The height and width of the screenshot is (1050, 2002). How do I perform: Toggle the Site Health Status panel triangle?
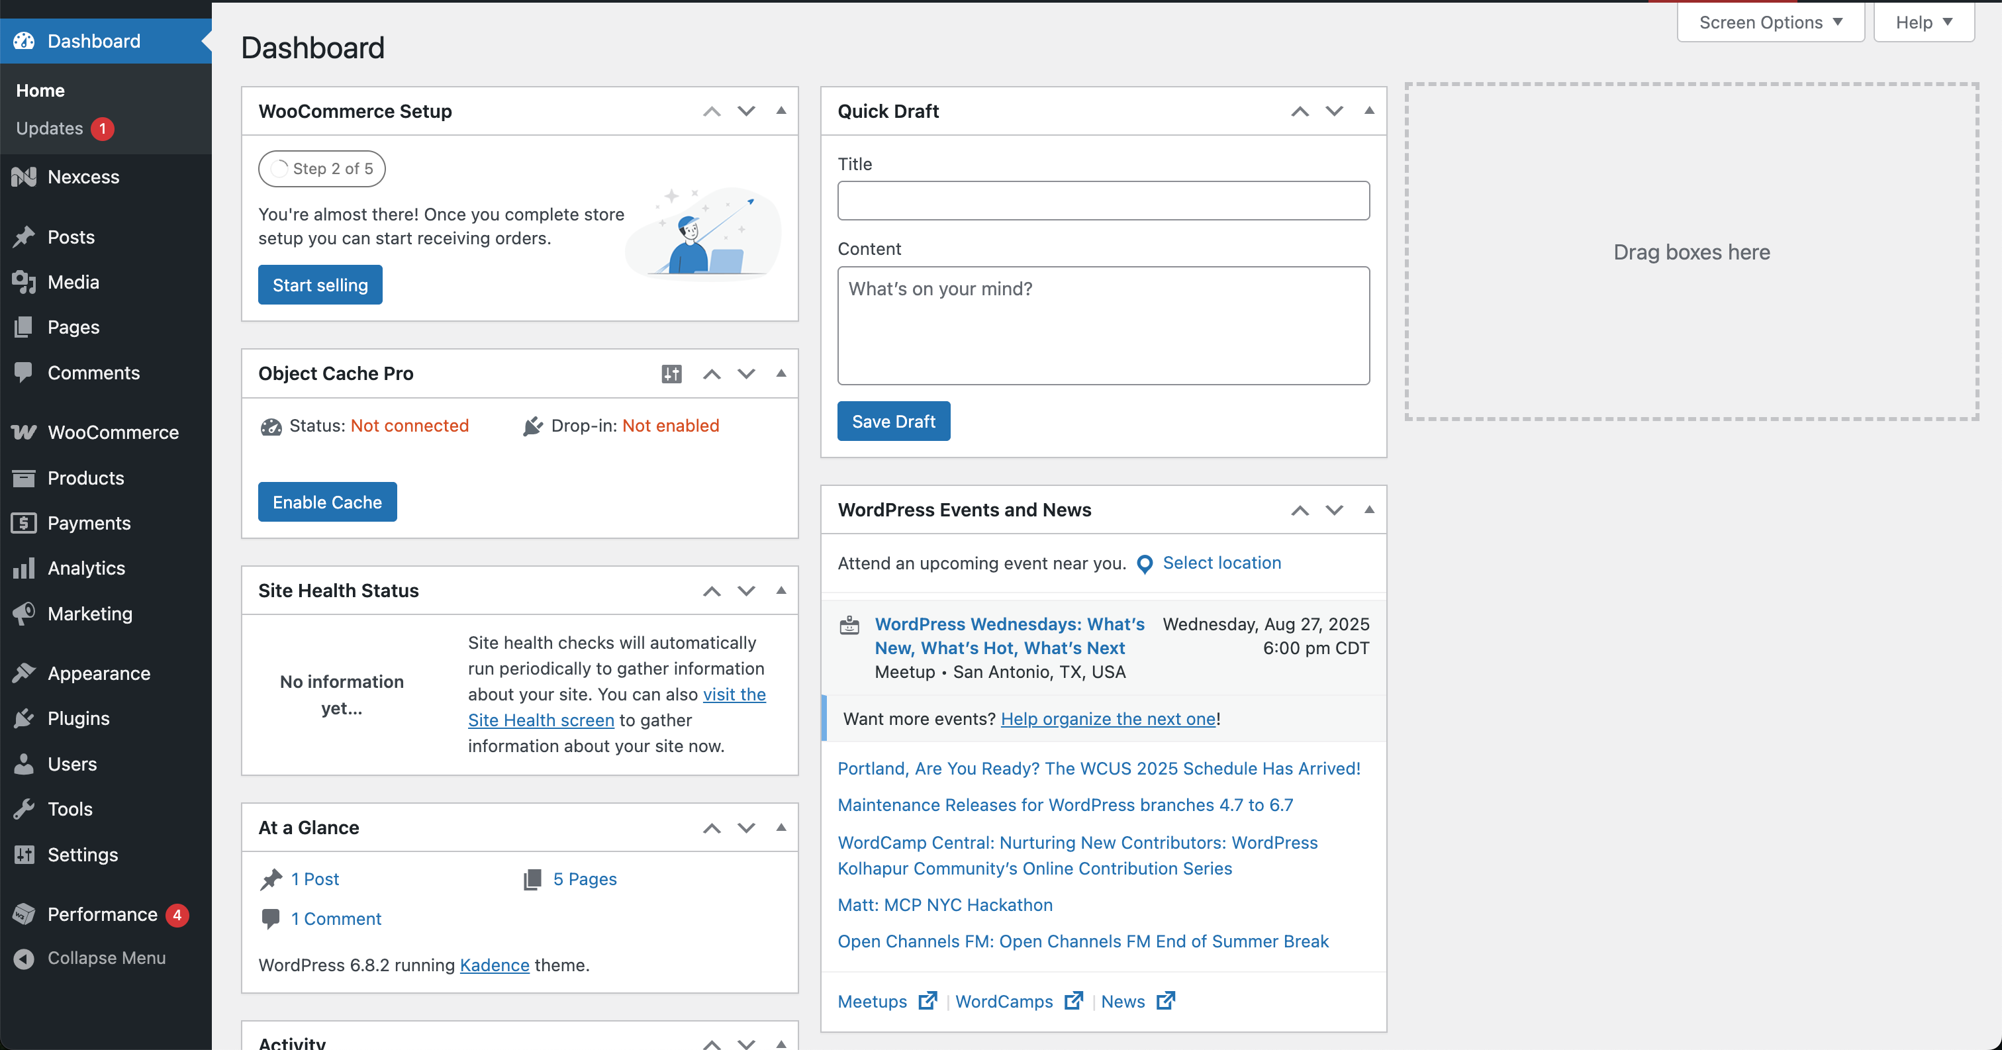(781, 591)
